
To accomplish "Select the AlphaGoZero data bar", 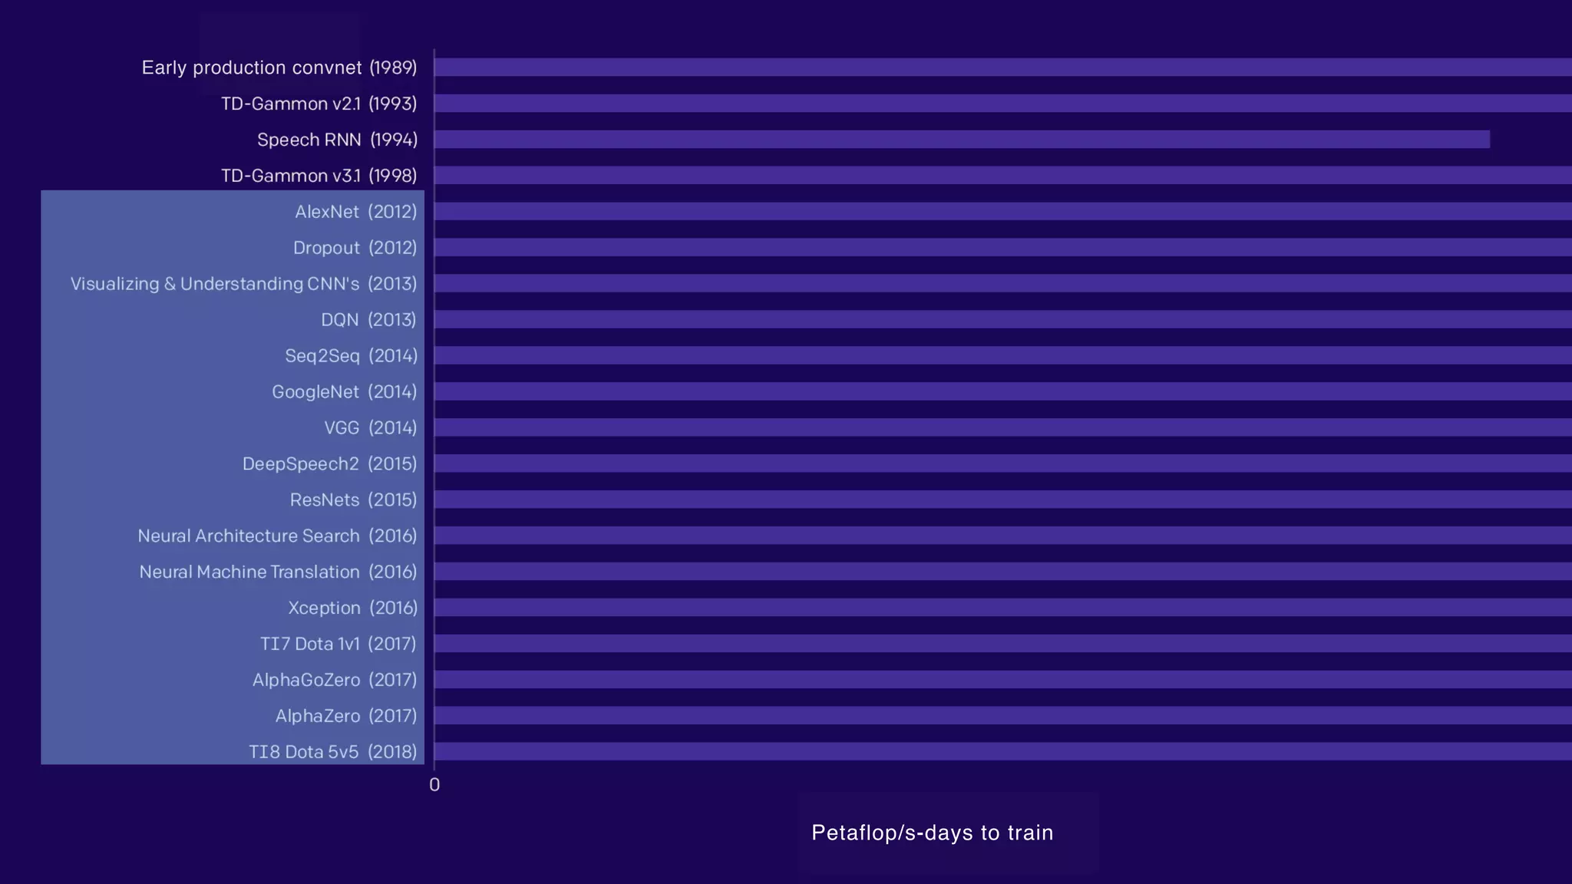I will tap(1003, 680).
